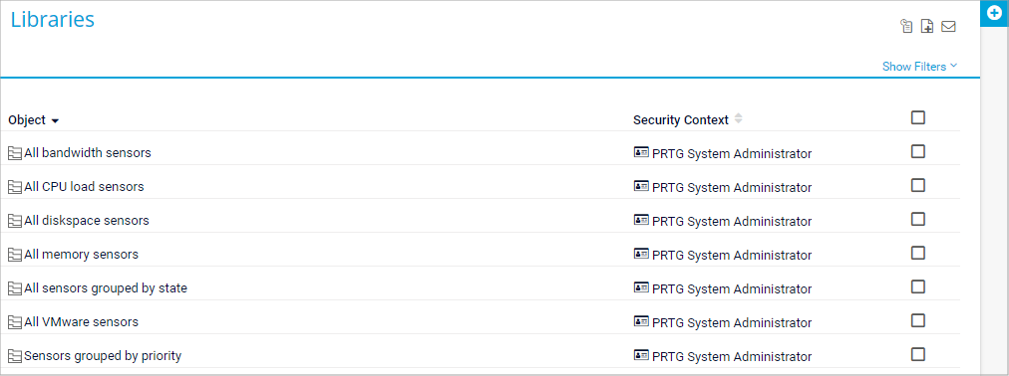Click the add page icon with plus
This screenshot has width=1009, height=376.
coord(927,26)
